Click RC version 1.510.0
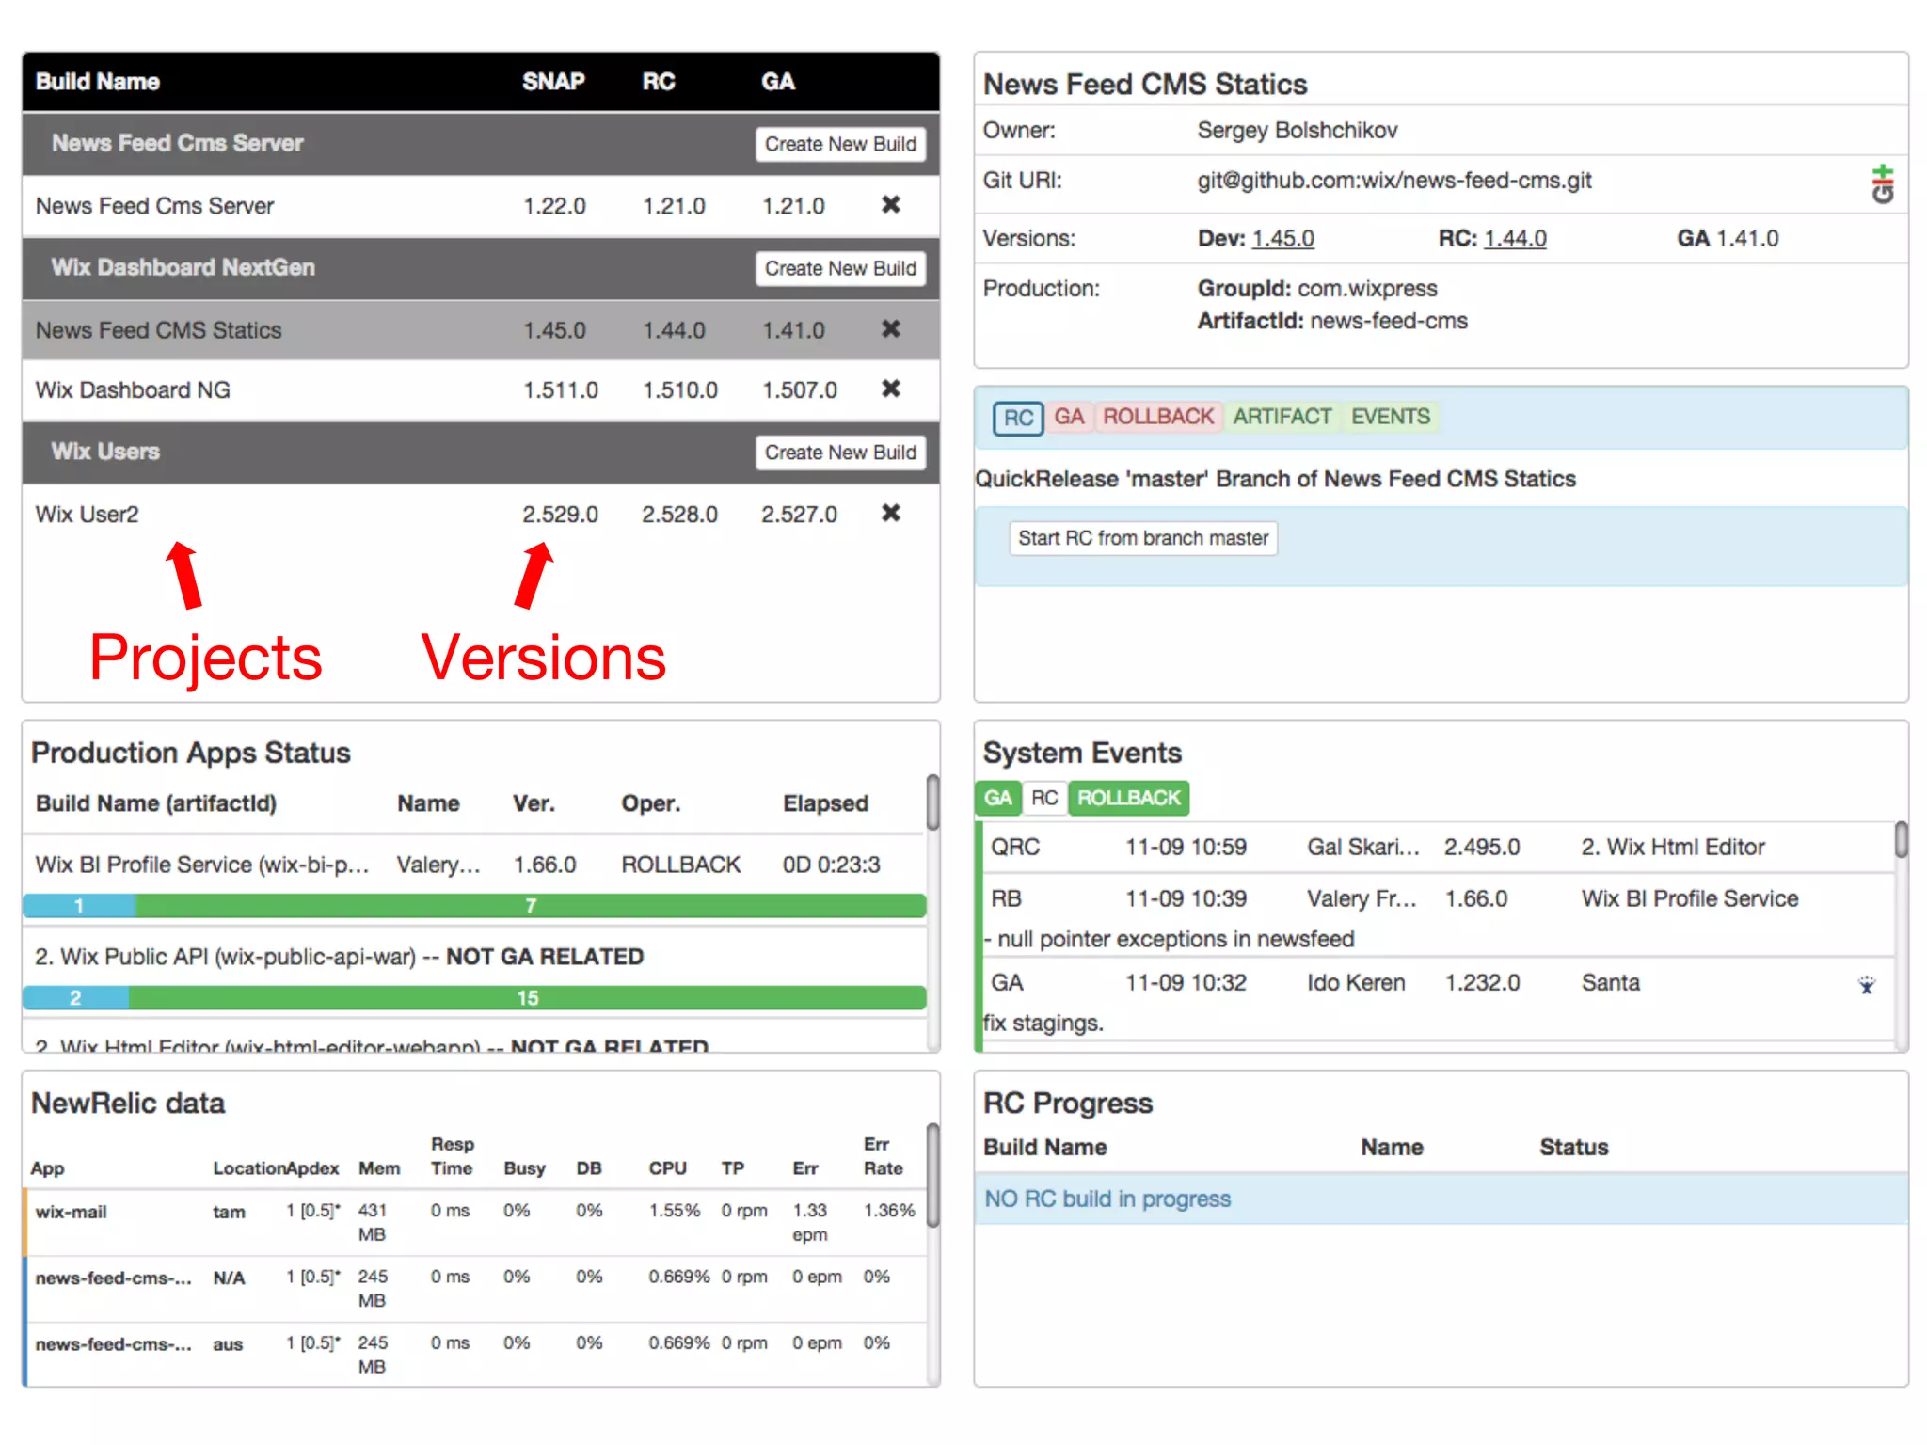Screen dimensions: 1927x1445 point(679,389)
